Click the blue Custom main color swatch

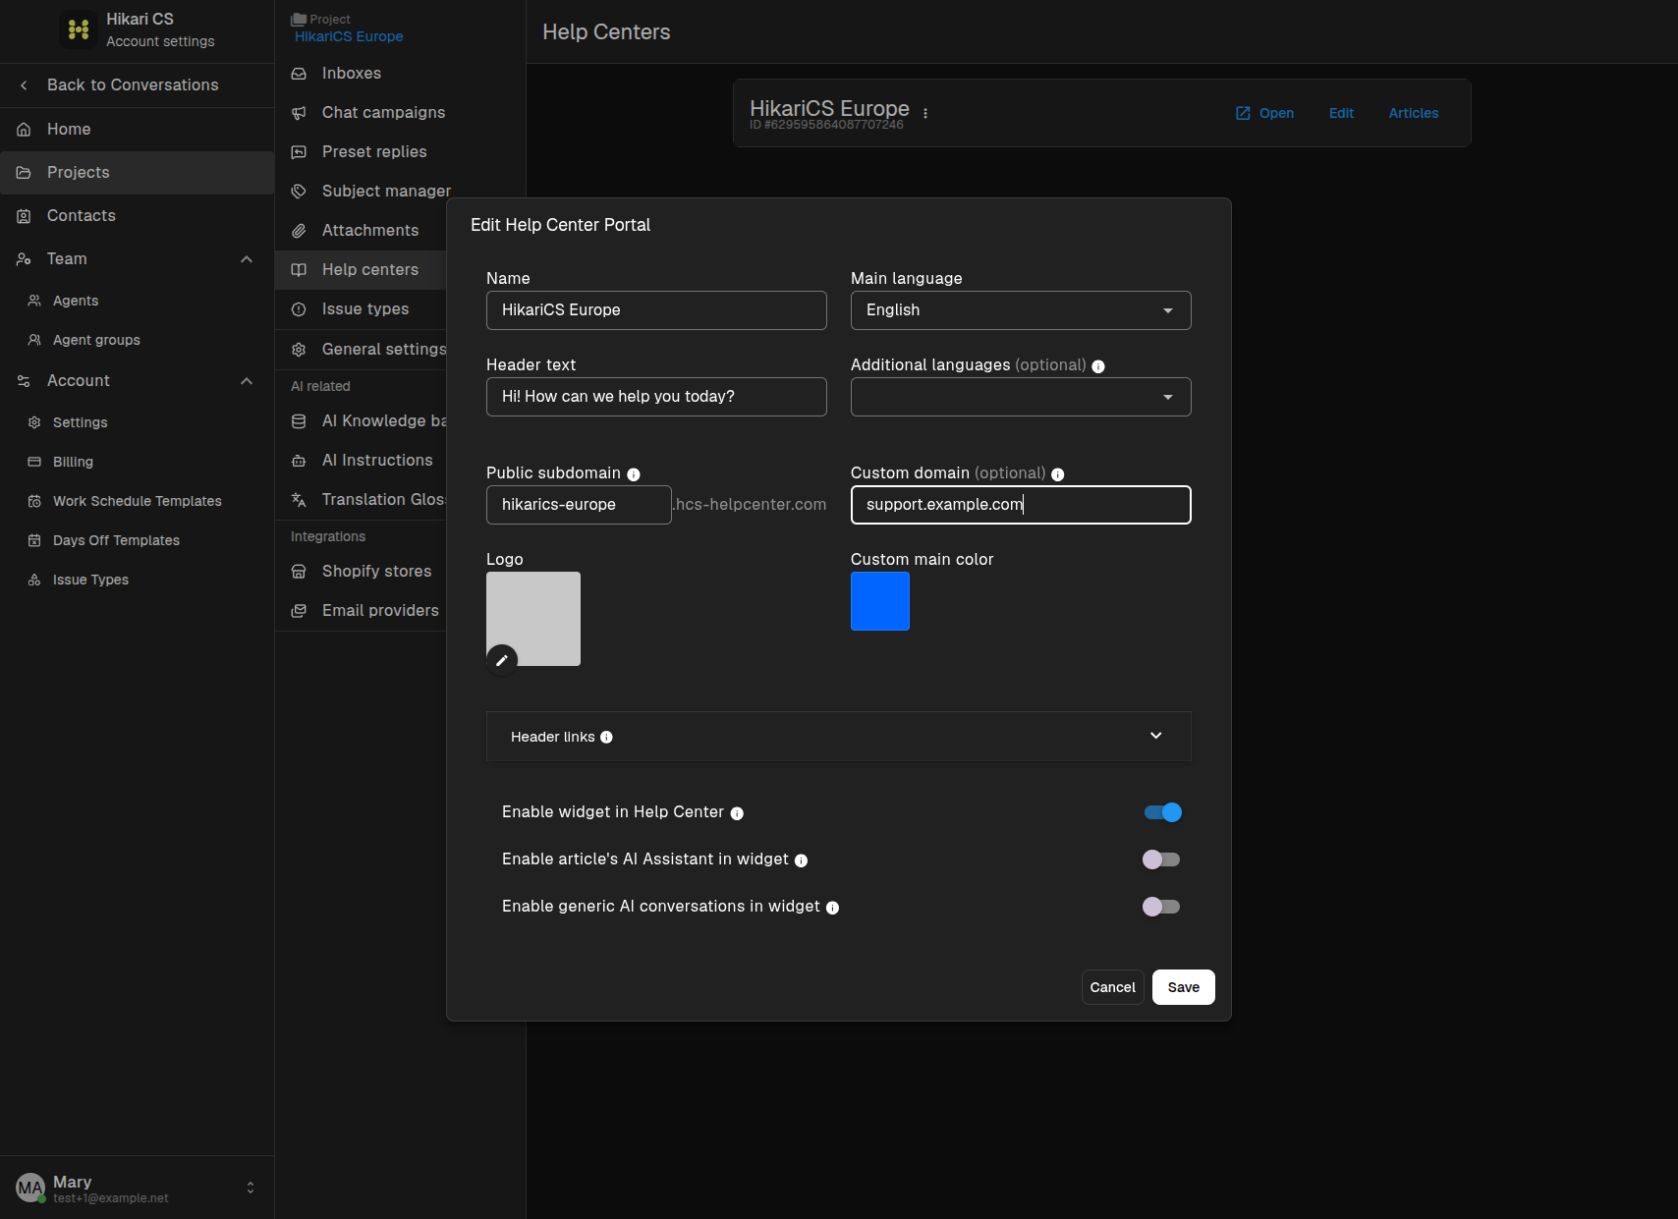tap(880, 601)
